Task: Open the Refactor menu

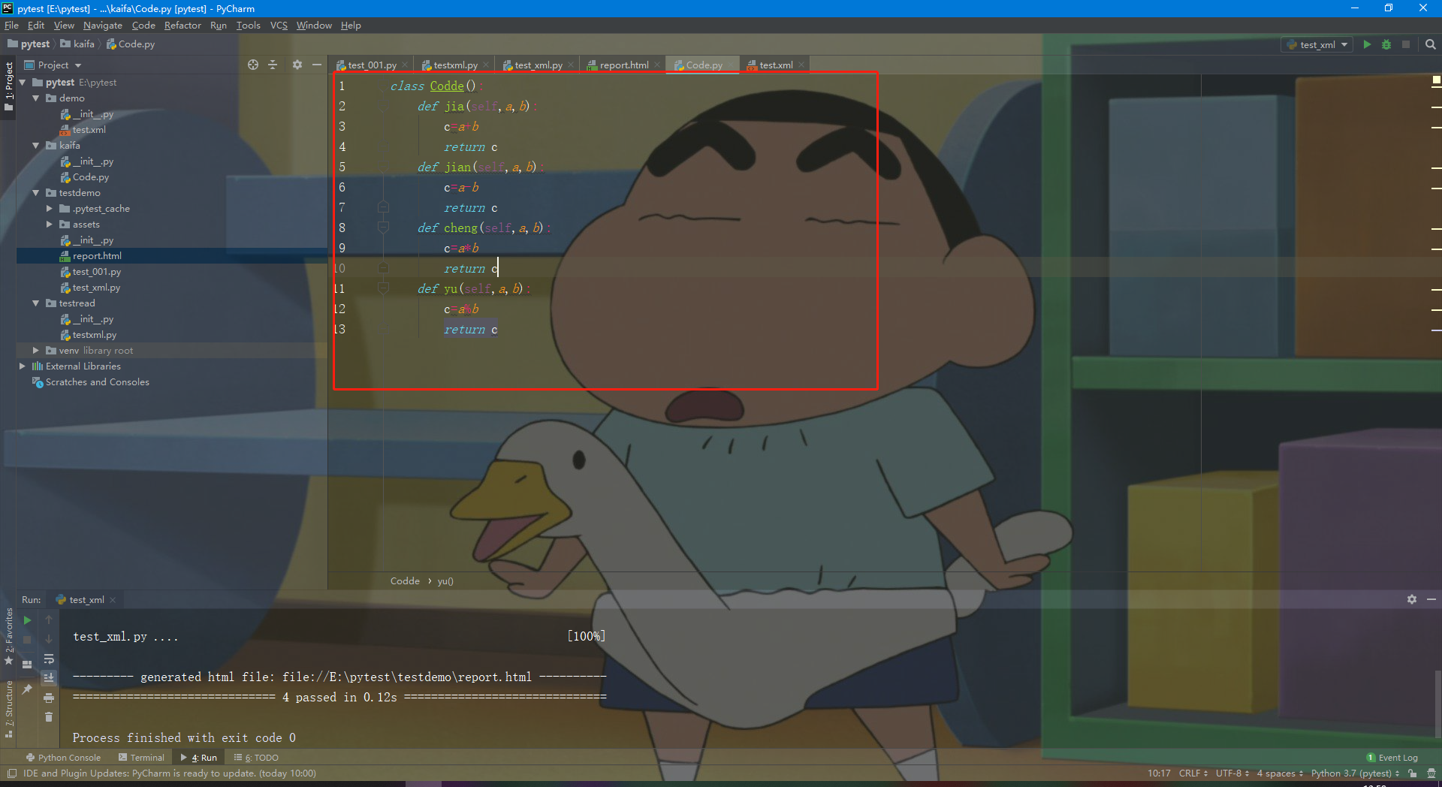Action: tap(183, 26)
